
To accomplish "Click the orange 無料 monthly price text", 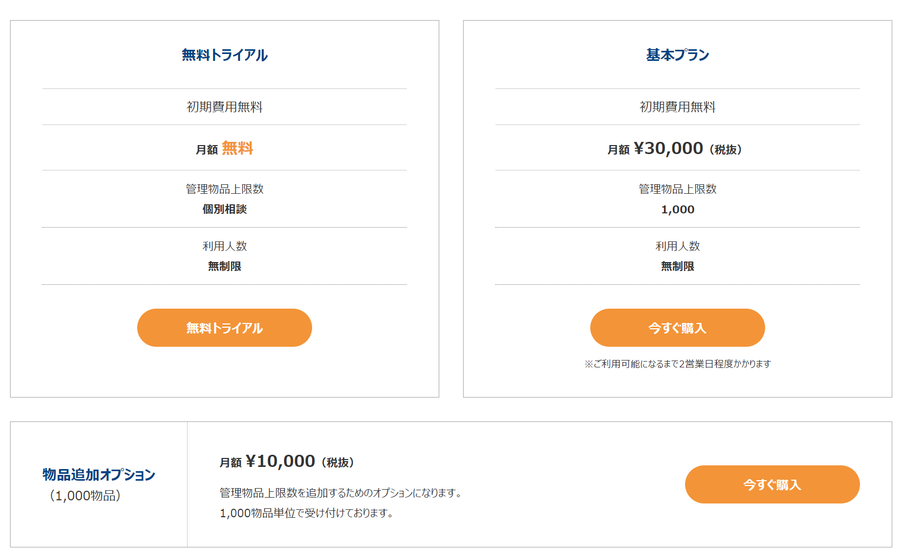I will click(x=237, y=148).
